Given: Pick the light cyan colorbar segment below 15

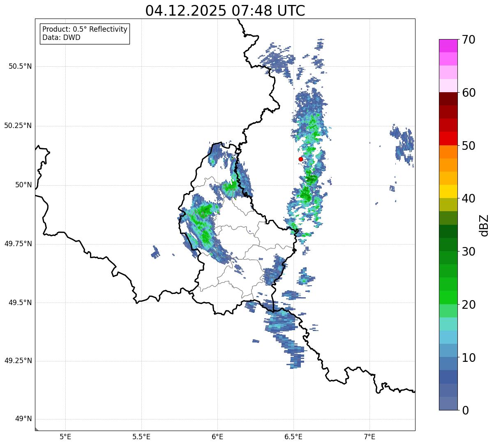Looking at the screenshot, I should 448,338.
